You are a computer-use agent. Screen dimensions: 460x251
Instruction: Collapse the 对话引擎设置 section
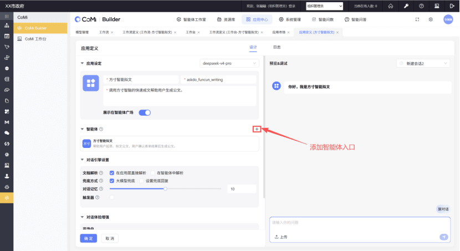(82, 160)
